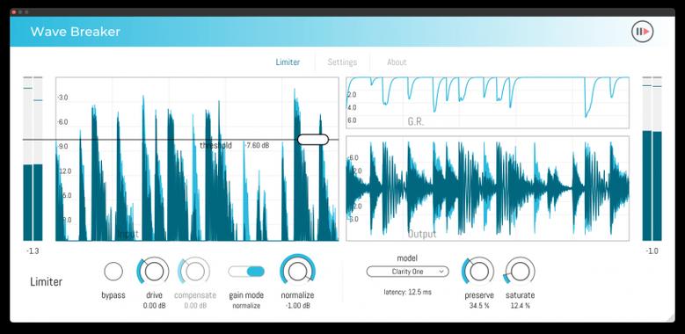
Task: Click the normalize knob
Action: (297, 271)
